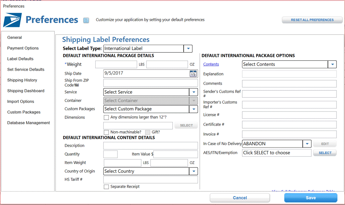The width and height of the screenshot is (345, 205).
Task: Click SELECT button for AES/ITN/Exemption
Action: [325, 153]
